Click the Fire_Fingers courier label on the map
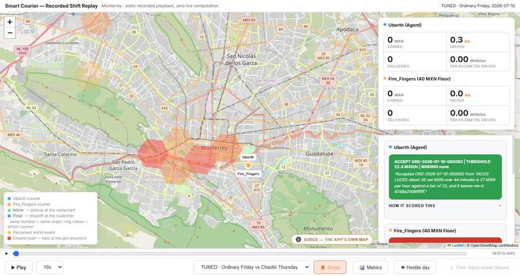 [x=248, y=173]
